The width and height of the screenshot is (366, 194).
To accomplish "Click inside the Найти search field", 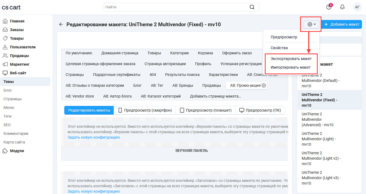I will click(x=179, y=7).
